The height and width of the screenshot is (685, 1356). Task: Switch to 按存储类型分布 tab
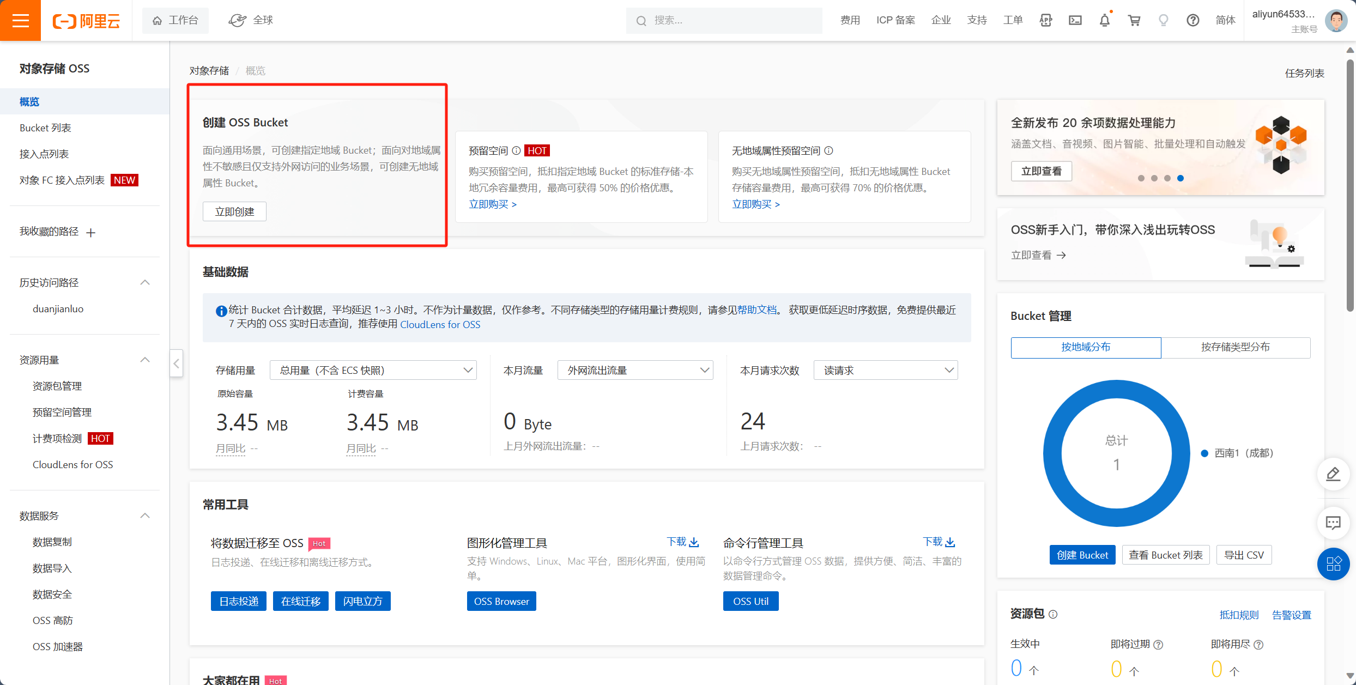click(x=1236, y=347)
